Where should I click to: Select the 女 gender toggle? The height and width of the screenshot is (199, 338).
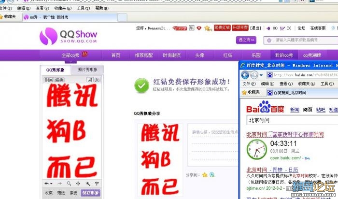click(x=97, y=80)
